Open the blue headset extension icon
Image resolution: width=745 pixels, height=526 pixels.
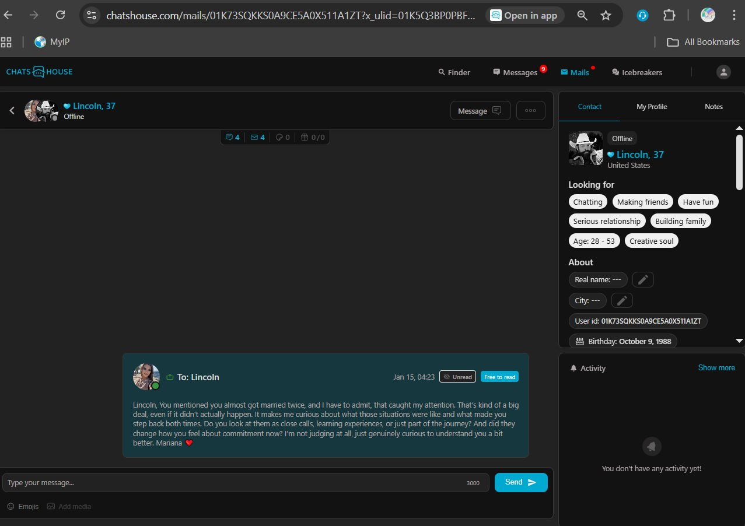pos(642,15)
